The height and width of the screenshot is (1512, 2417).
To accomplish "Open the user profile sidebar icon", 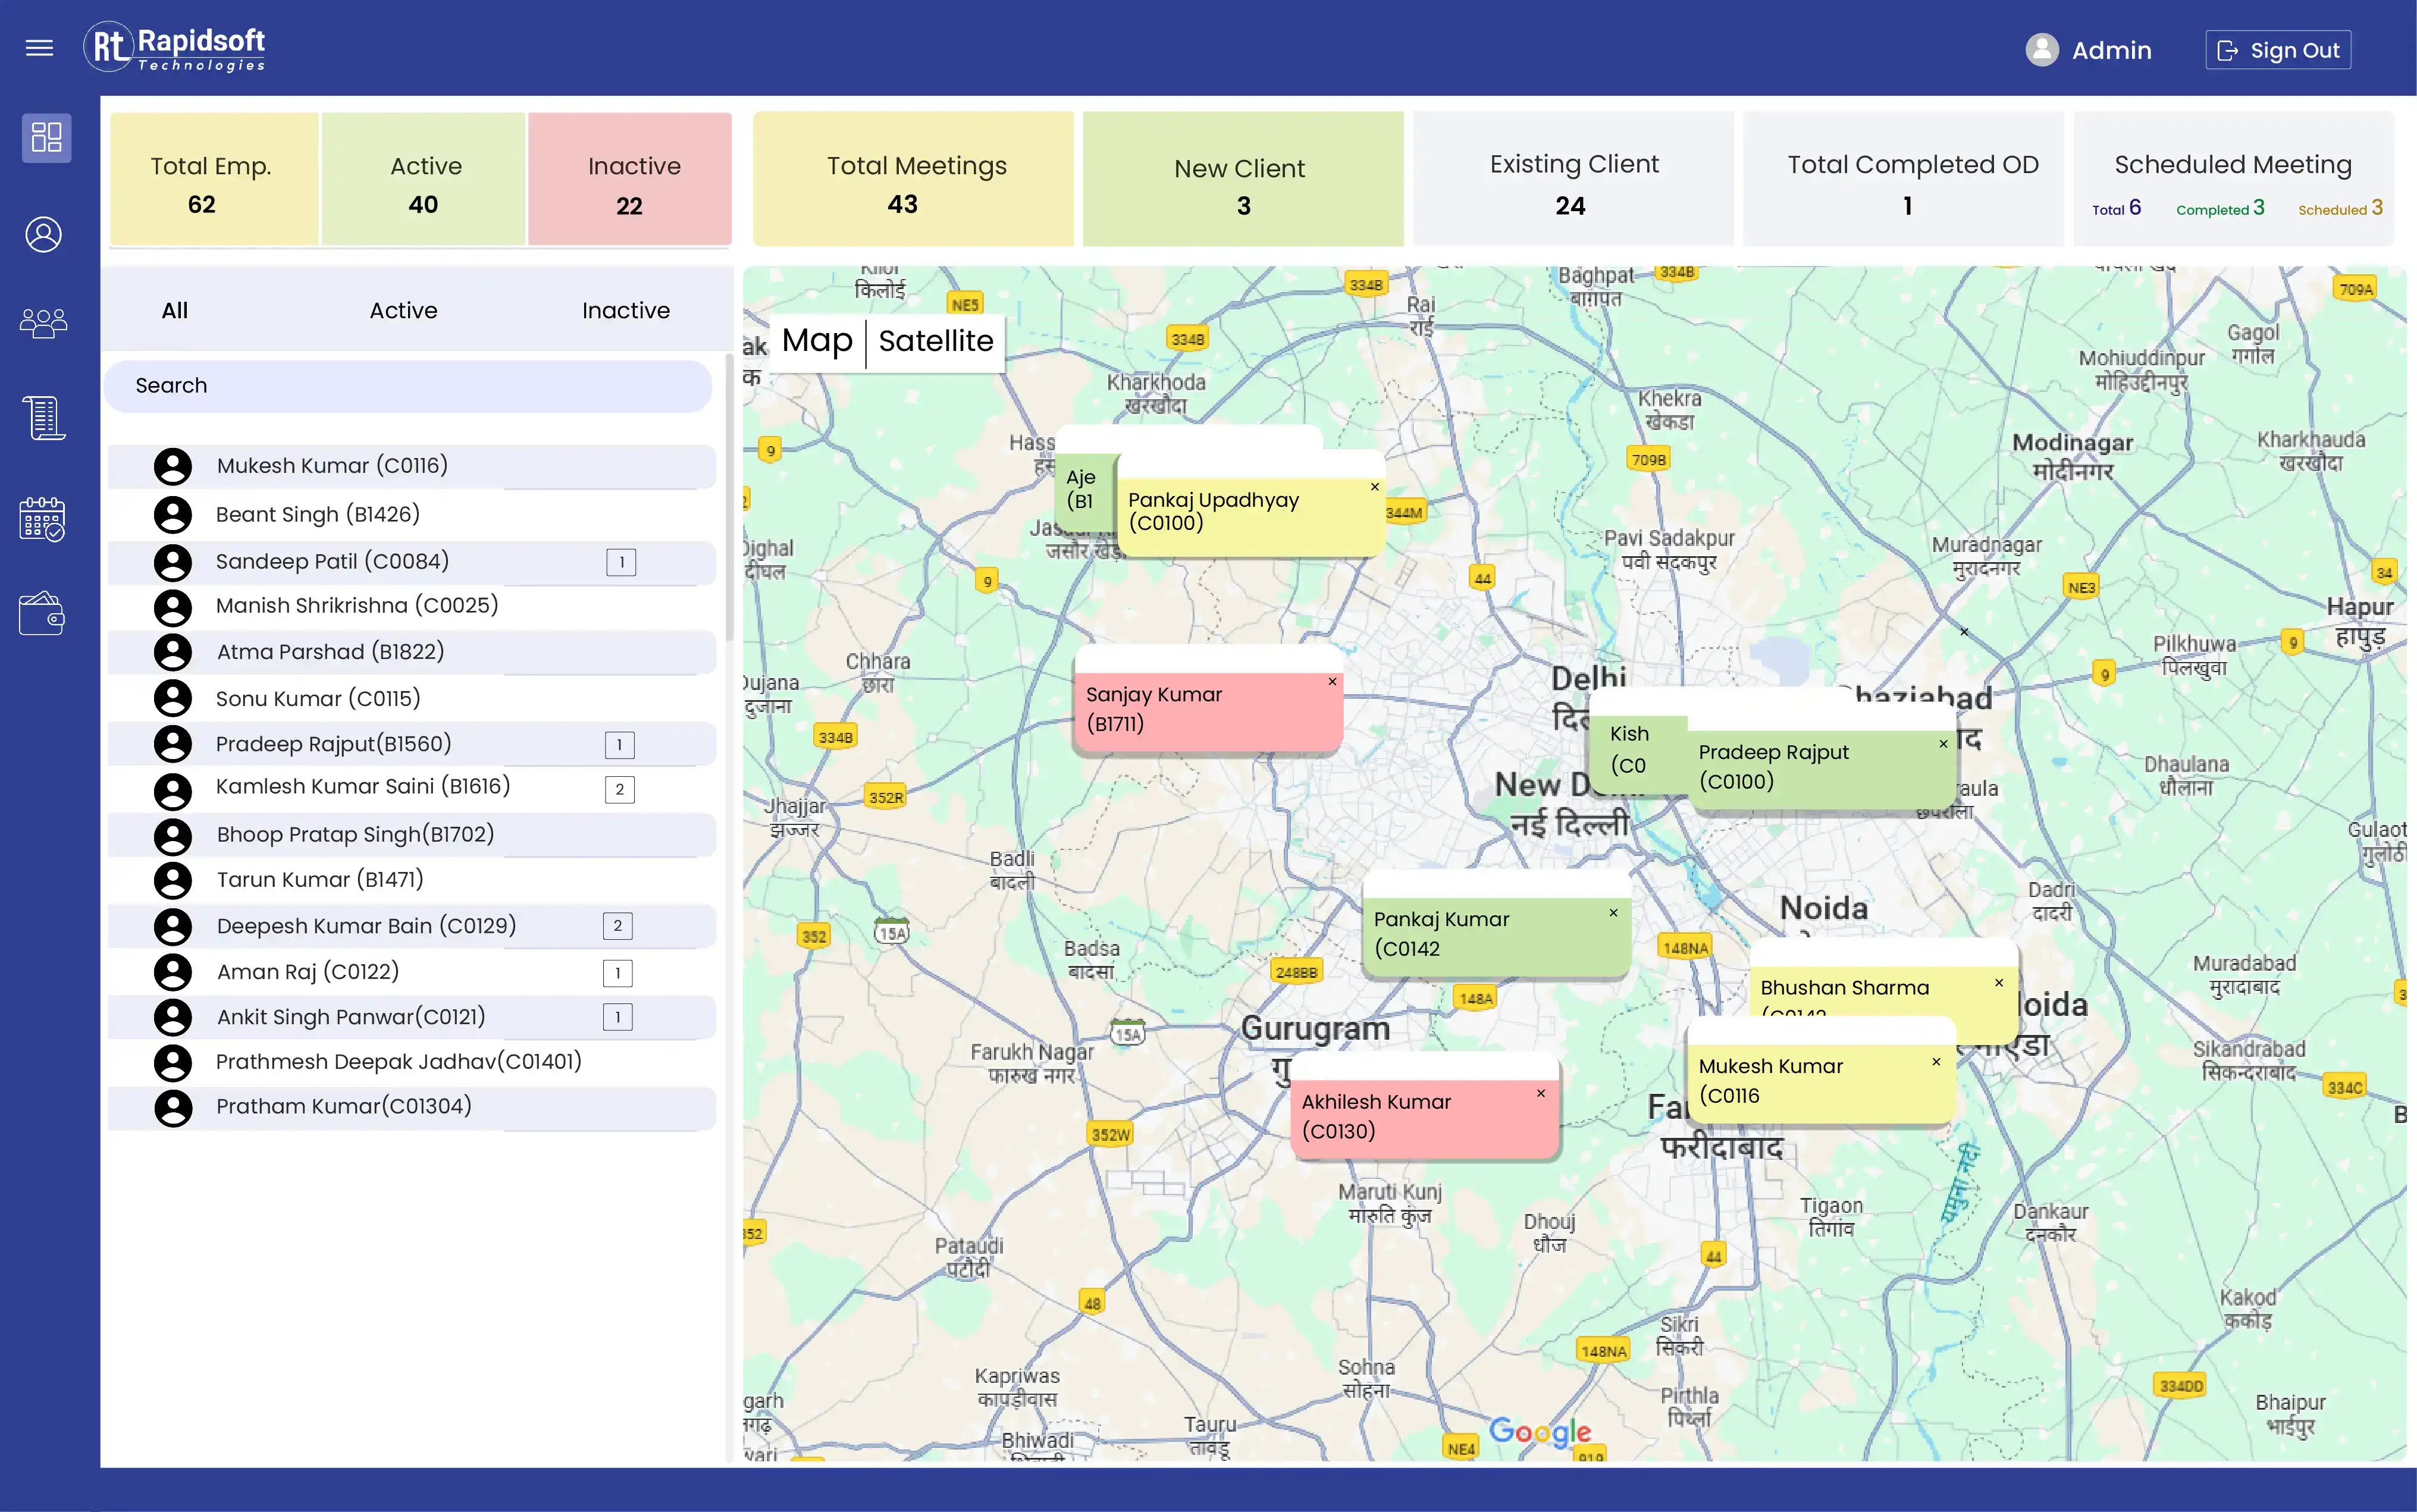I will tap(44, 234).
